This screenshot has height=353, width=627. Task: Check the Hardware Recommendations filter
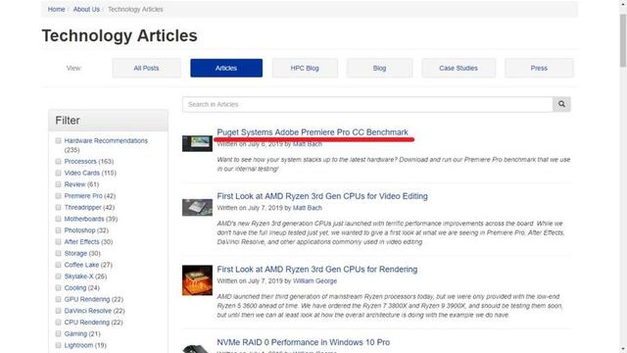(59, 140)
